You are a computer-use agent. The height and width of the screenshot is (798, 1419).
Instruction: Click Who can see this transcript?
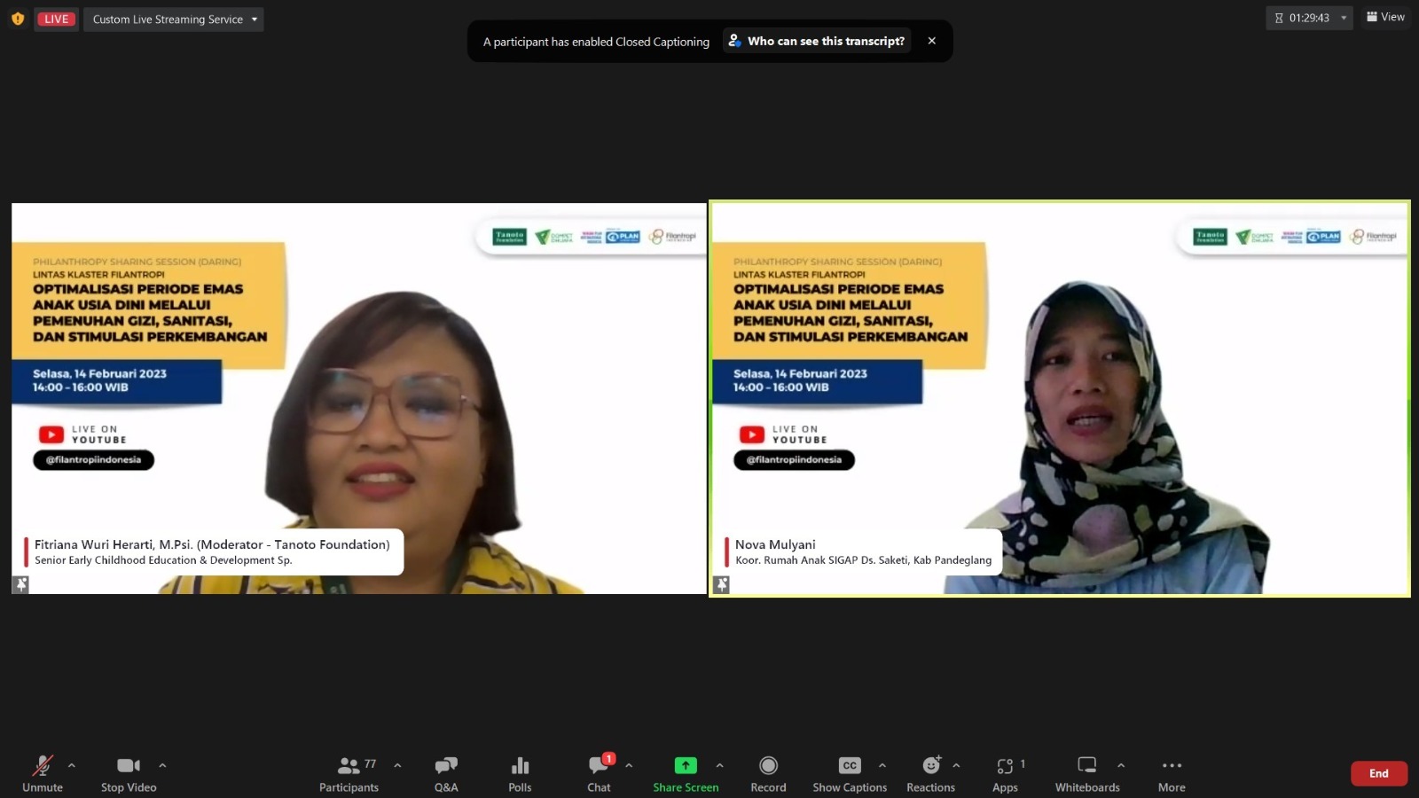click(x=816, y=41)
